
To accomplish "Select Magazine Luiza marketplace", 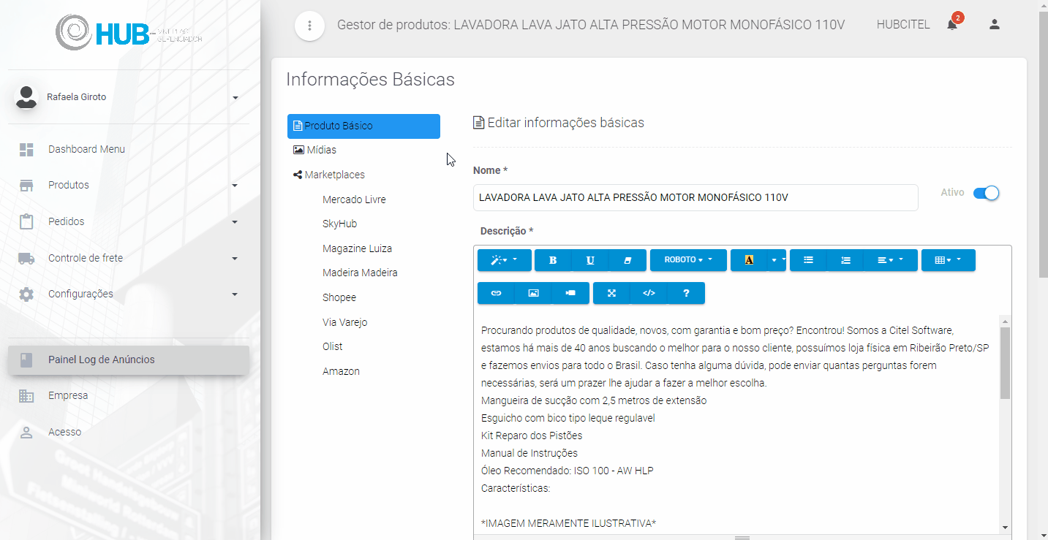I will (357, 248).
